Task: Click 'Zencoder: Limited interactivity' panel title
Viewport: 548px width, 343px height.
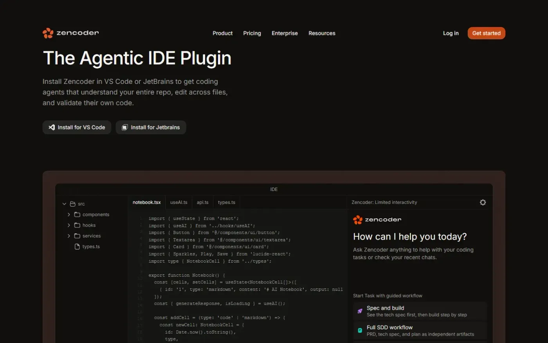Action: 384,202
